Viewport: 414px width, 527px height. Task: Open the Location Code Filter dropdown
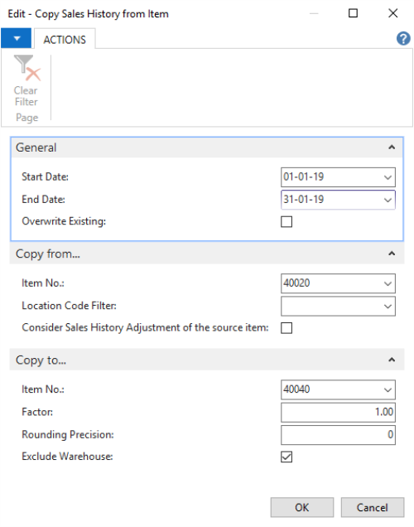click(388, 307)
